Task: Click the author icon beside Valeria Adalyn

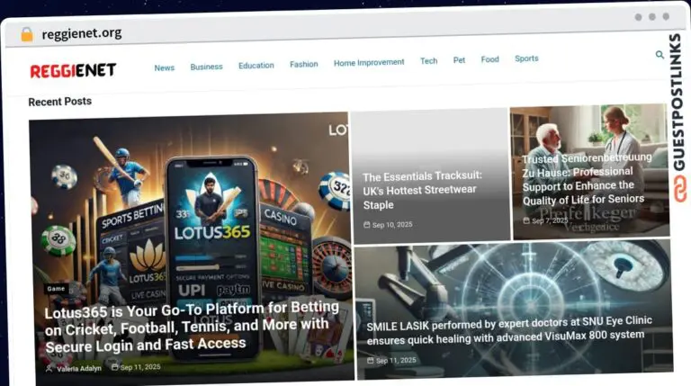Action: click(49, 369)
